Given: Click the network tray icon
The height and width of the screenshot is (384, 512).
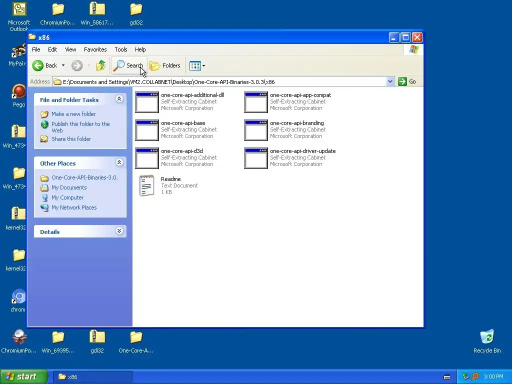Looking at the screenshot, I should (465, 377).
